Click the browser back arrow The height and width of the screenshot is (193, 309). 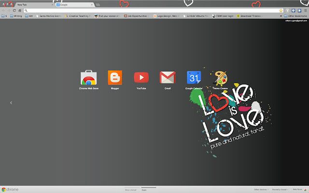click(x=3, y=11)
